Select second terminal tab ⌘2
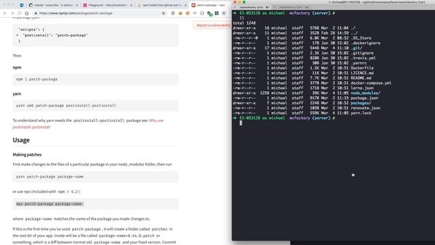The height and width of the screenshot is (245, 435). 292,7
